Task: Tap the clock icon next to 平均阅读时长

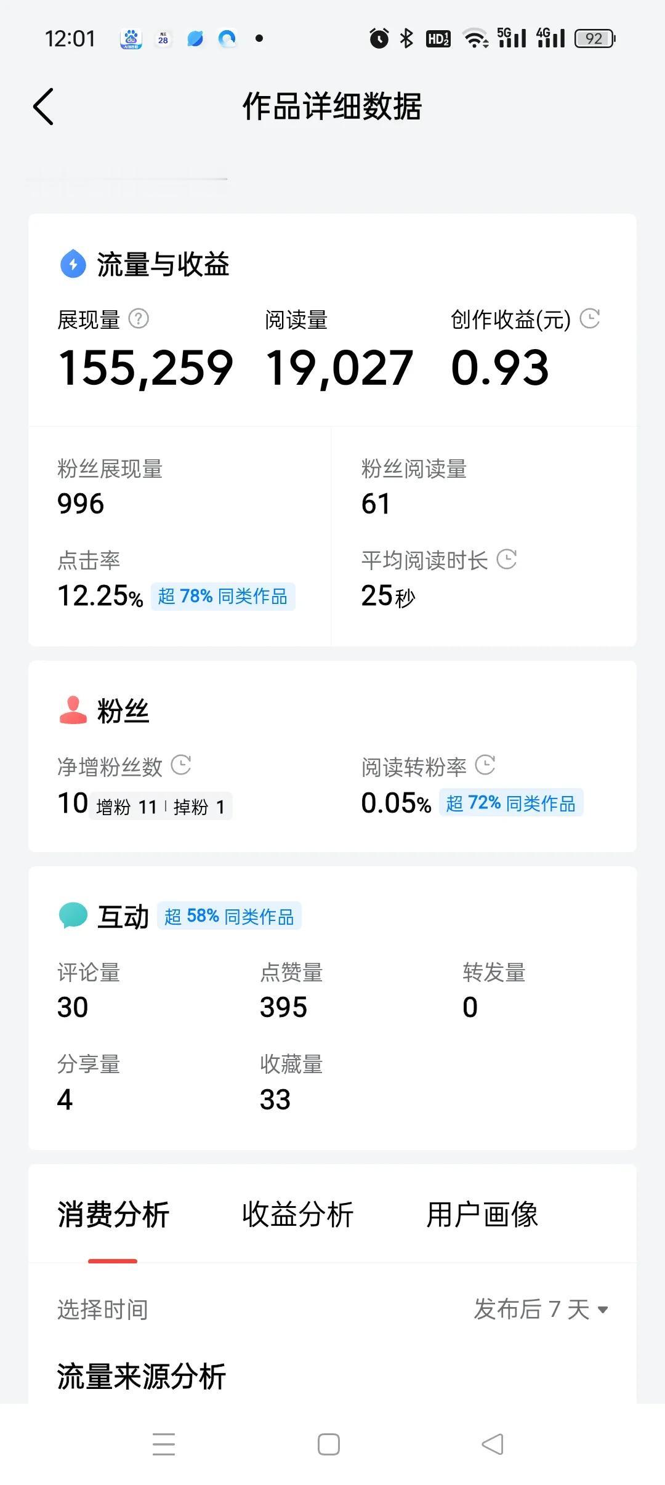Action: point(507,559)
